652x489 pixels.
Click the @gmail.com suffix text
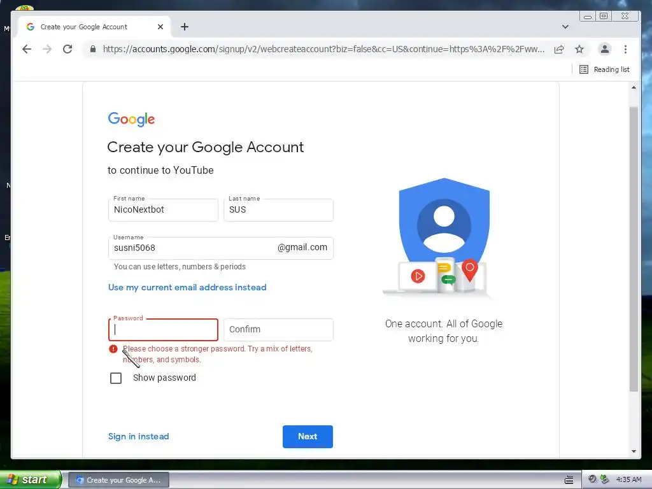click(302, 248)
